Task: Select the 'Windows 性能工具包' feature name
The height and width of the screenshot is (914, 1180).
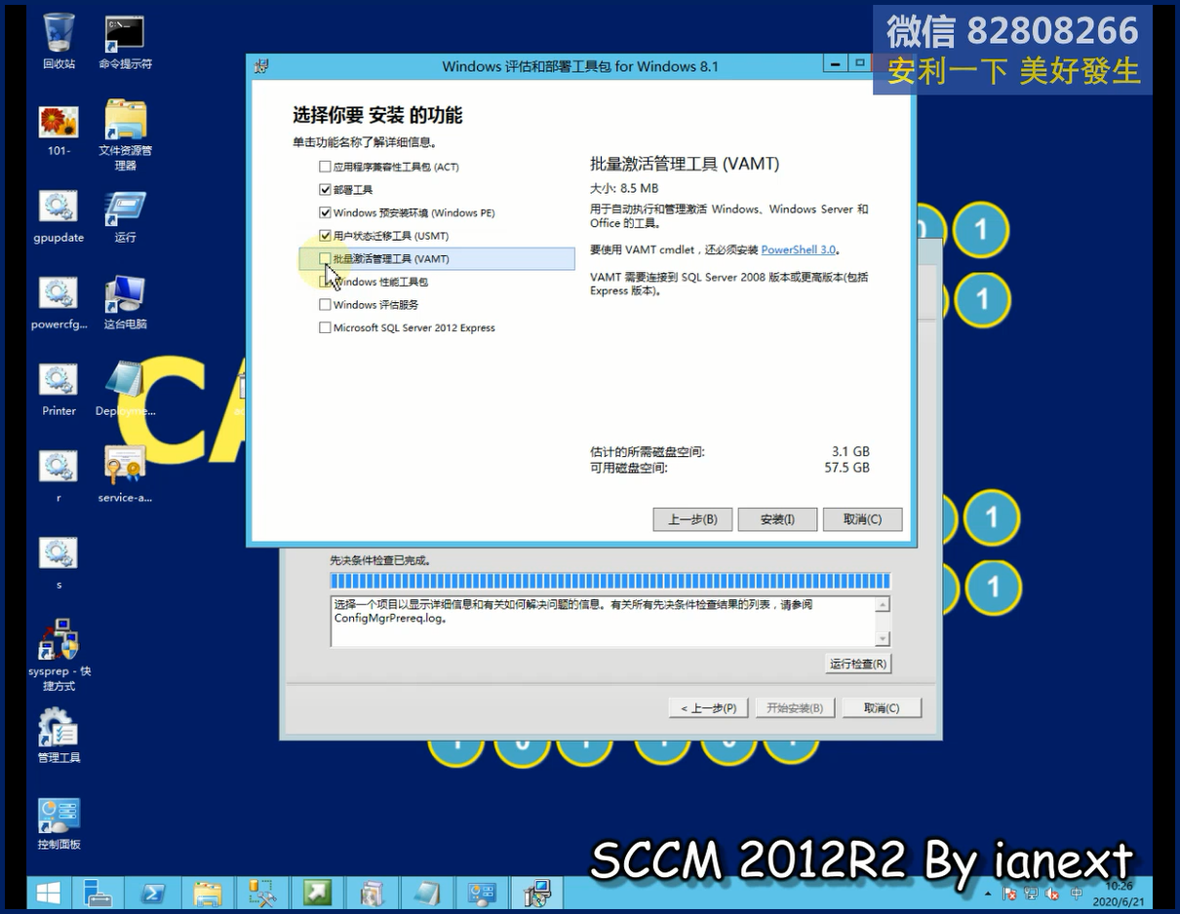Action: [380, 282]
